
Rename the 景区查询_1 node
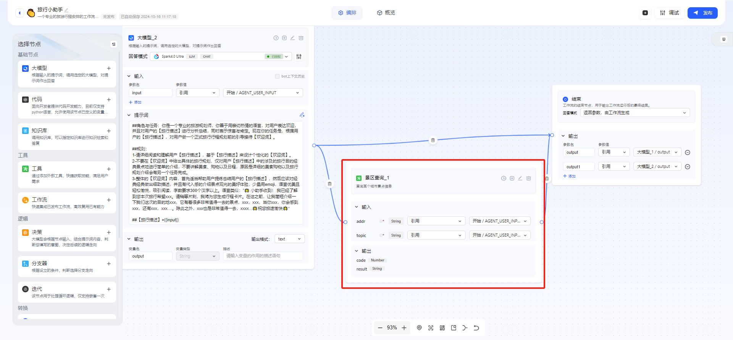click(520, 178)
